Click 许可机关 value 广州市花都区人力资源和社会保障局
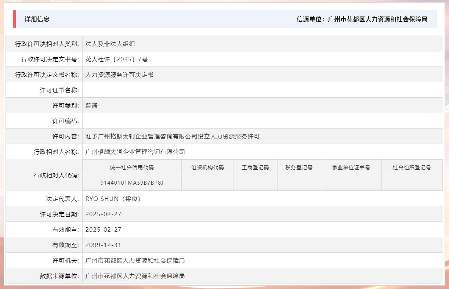Viewport: 449px width, 289px height. (135, 260)
